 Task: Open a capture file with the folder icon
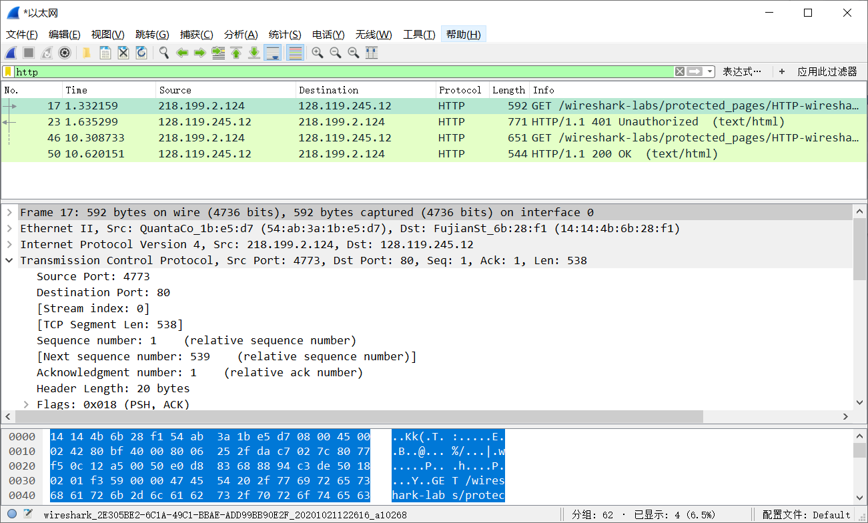(87, 53)
